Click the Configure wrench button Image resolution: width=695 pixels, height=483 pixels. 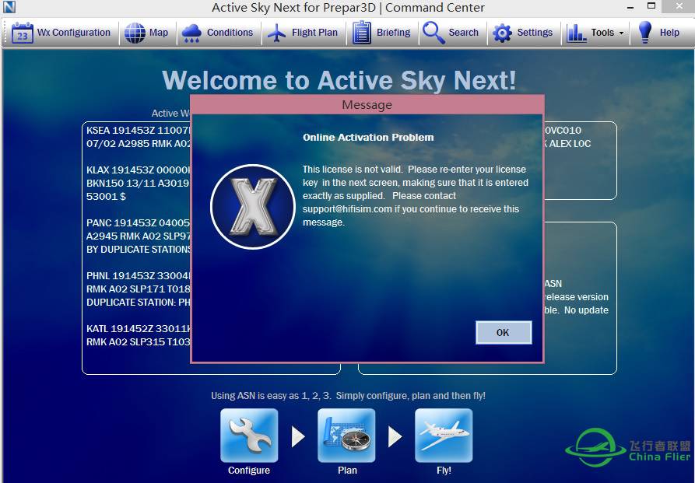point(249,436)
